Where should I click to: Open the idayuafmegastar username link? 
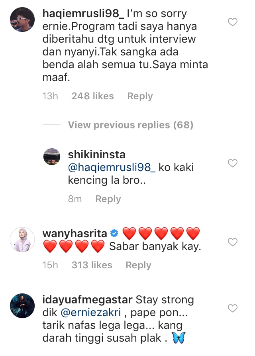[87, 300]
